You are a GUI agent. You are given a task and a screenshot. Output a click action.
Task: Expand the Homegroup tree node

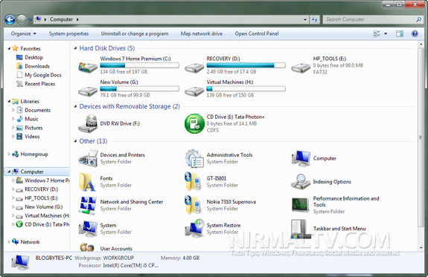[9, 154]
